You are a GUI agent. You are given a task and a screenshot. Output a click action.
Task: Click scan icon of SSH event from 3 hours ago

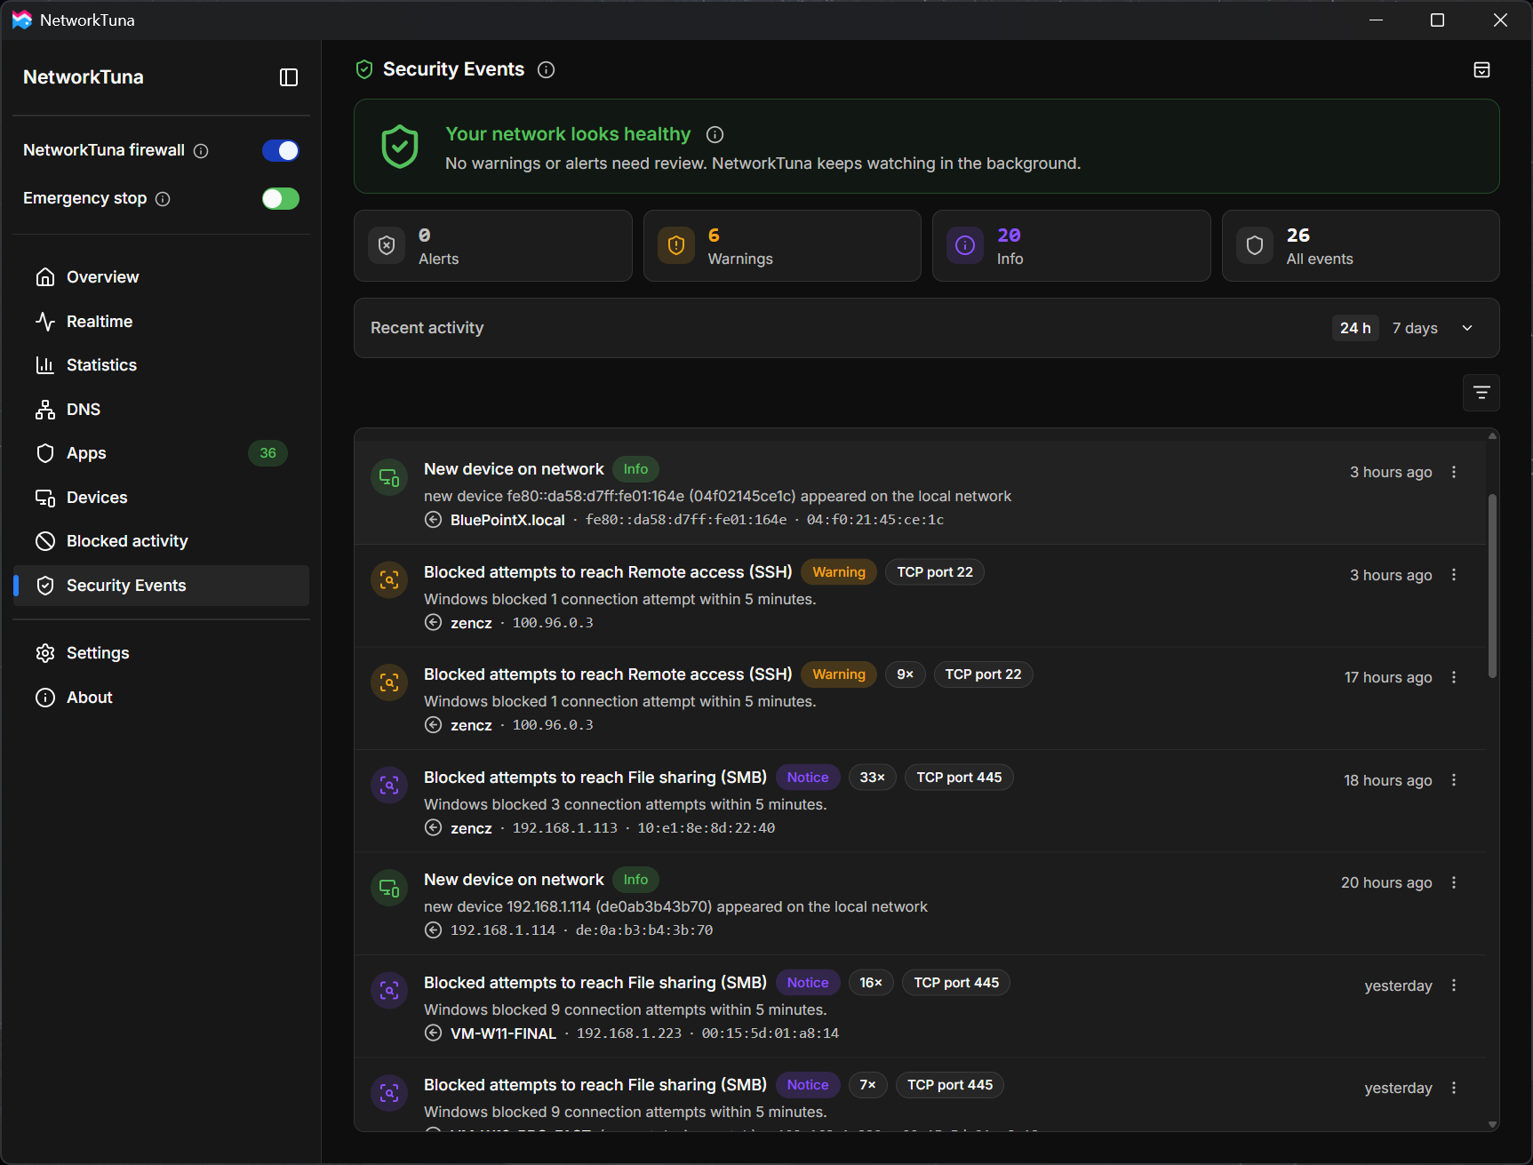389,580
